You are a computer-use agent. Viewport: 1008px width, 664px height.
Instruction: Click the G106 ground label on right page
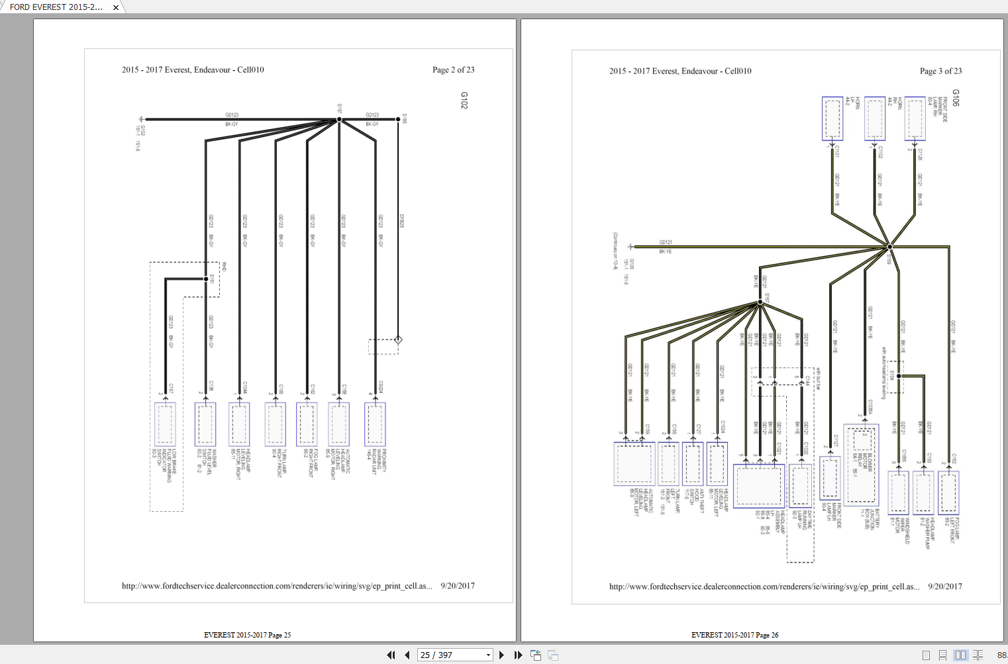pos(956,98)
